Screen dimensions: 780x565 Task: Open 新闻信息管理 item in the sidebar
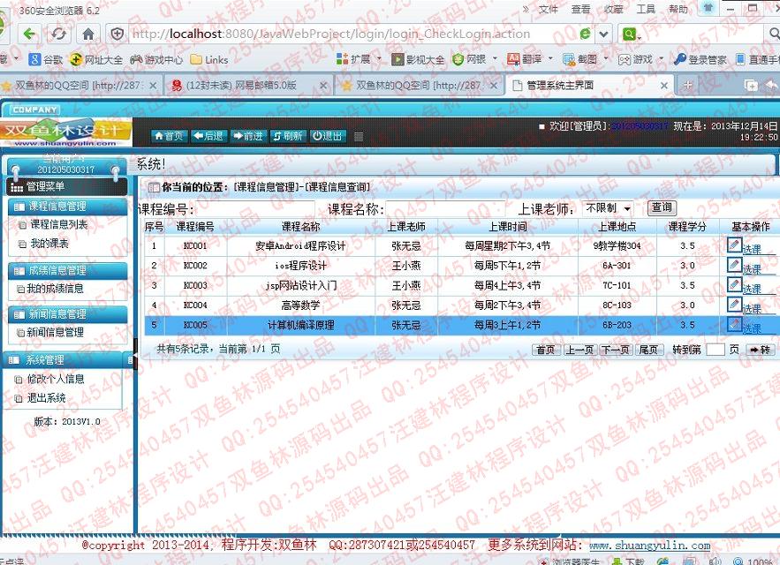(55, 332)
